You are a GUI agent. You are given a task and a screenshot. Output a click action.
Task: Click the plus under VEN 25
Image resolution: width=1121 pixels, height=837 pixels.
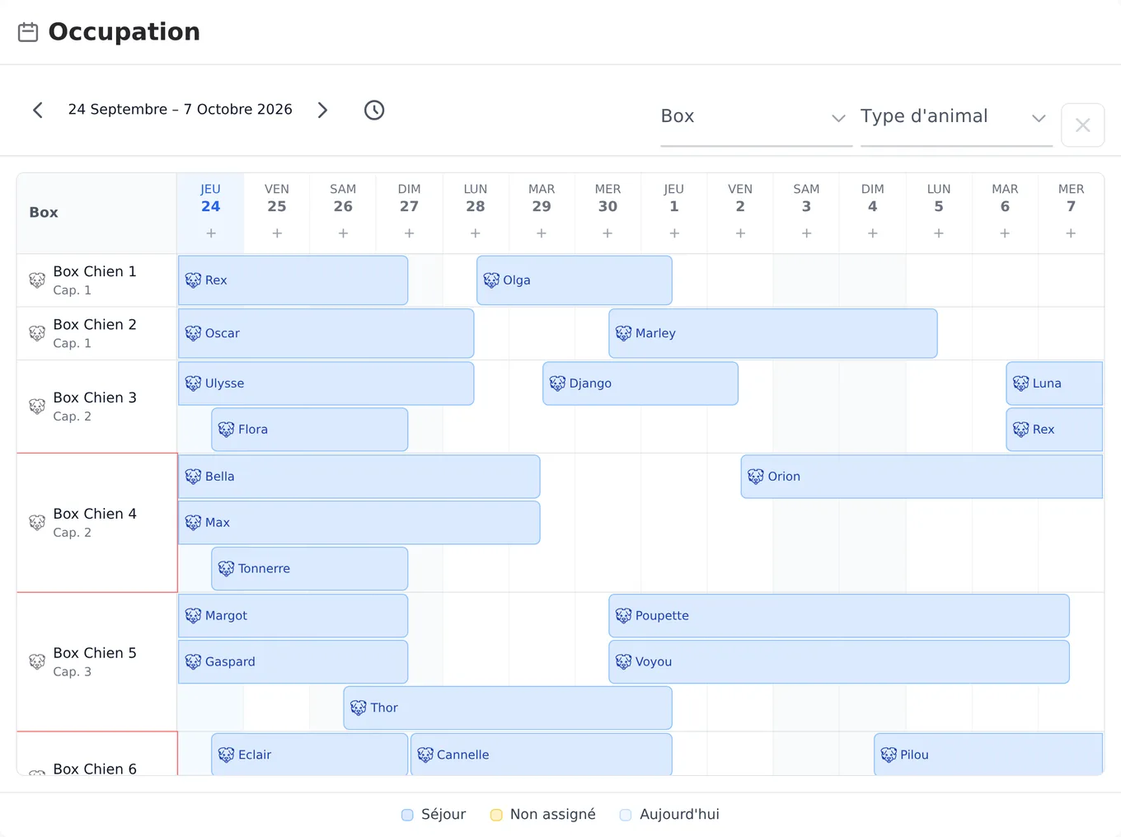point(277,233)
